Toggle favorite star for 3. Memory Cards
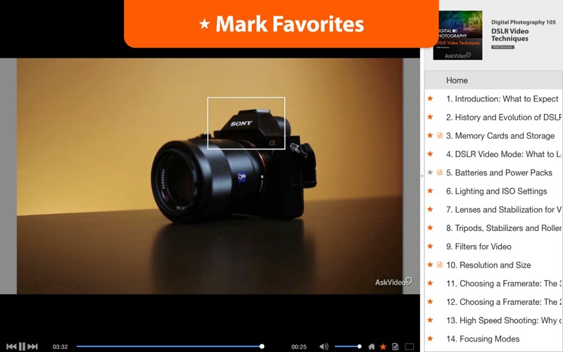 coord(430,135)
